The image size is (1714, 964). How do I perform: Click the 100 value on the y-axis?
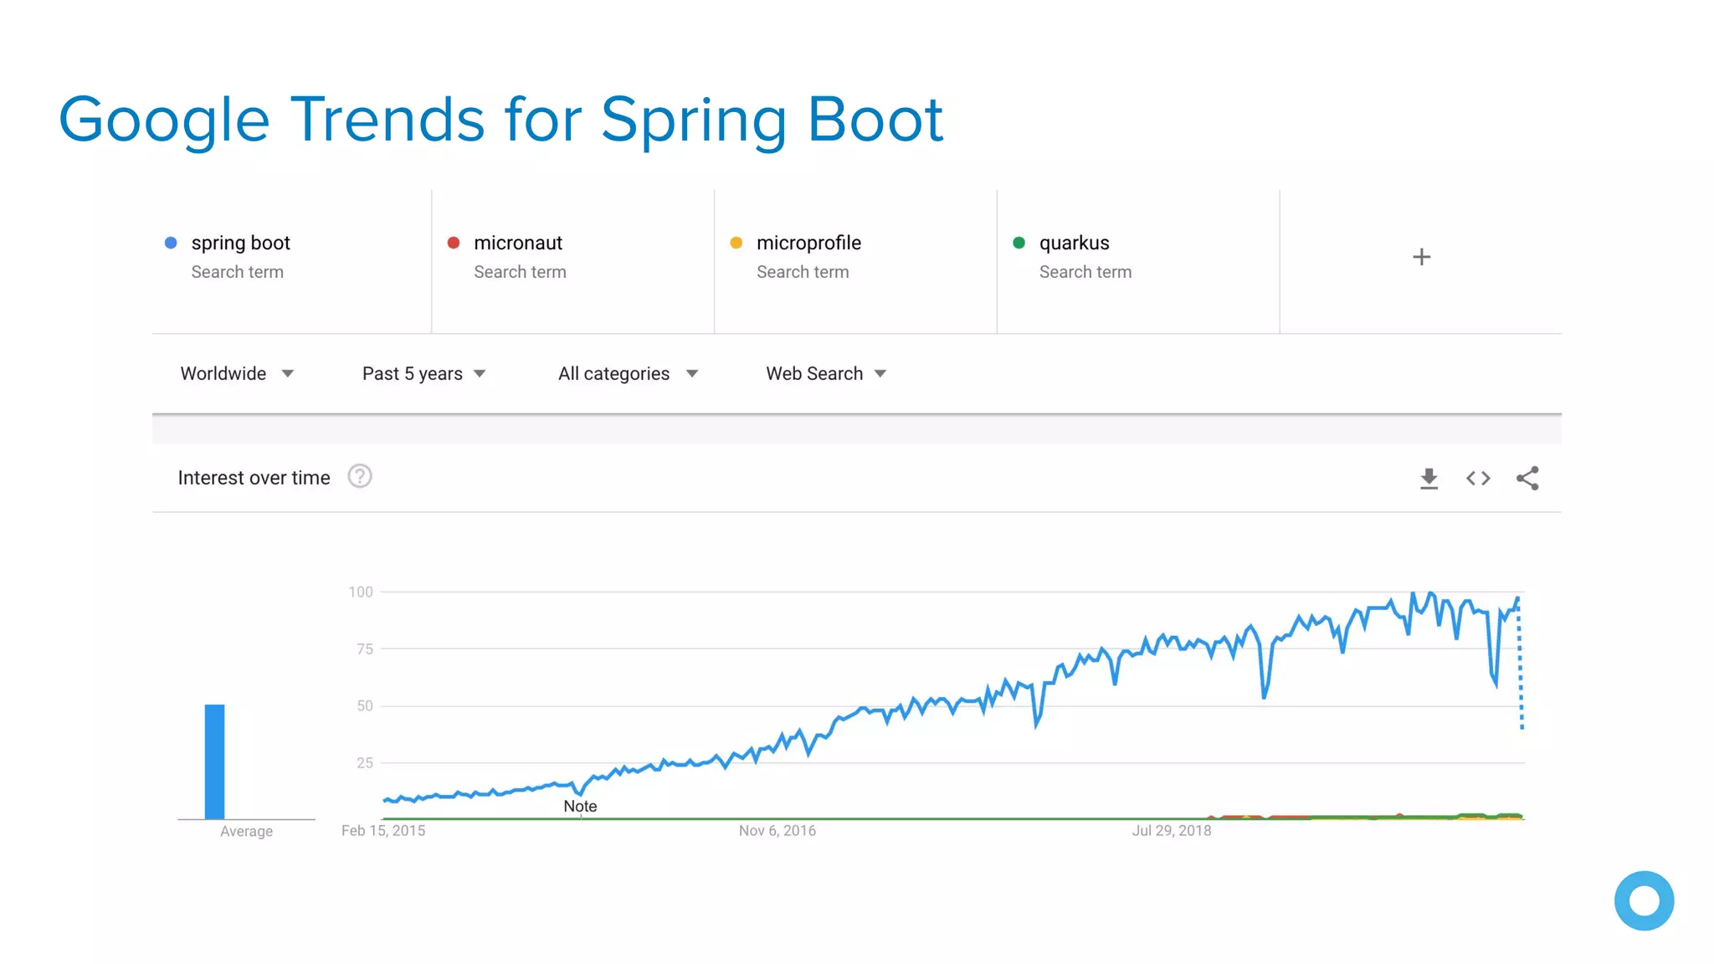(x=361, y=592)
